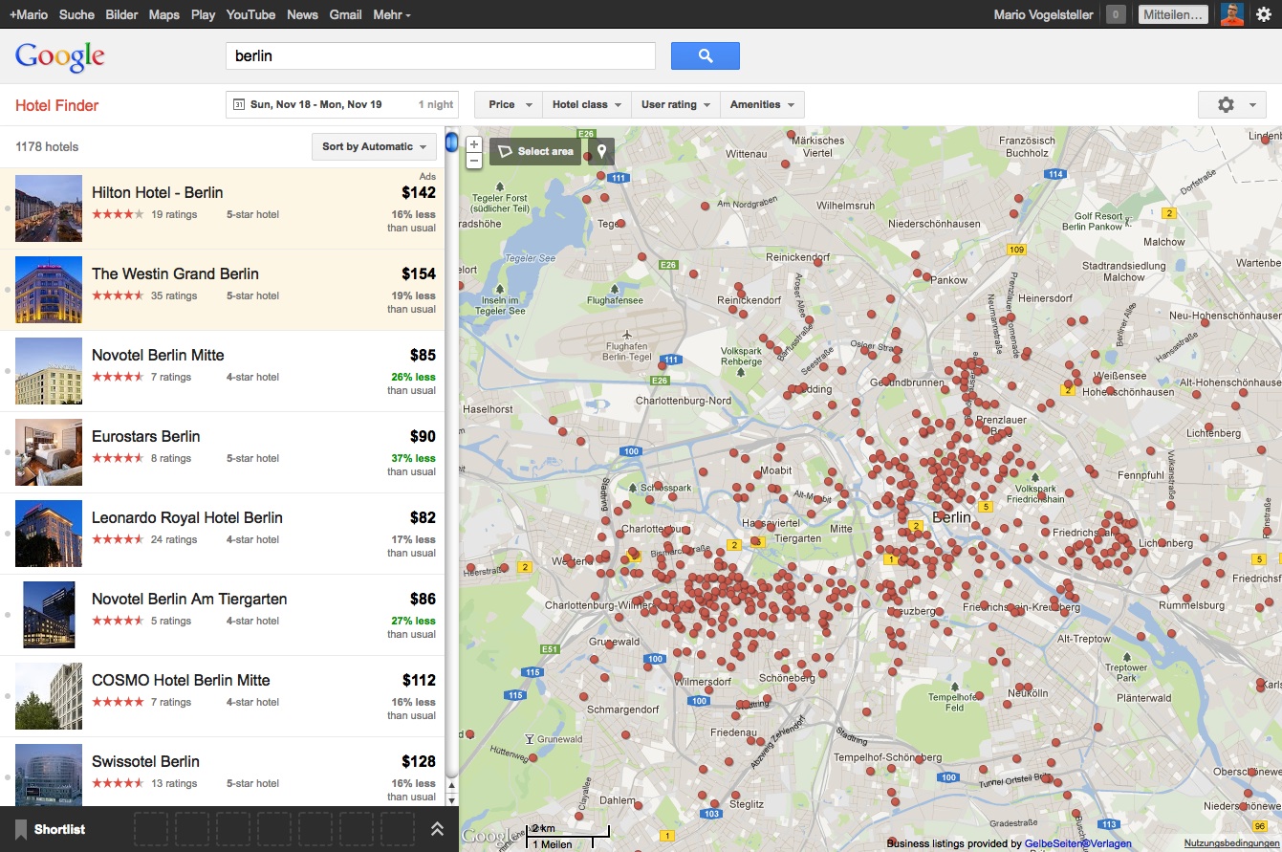Select the Eurostars Berlin hotel name
Screen dimensions: 1282x852
145,436
